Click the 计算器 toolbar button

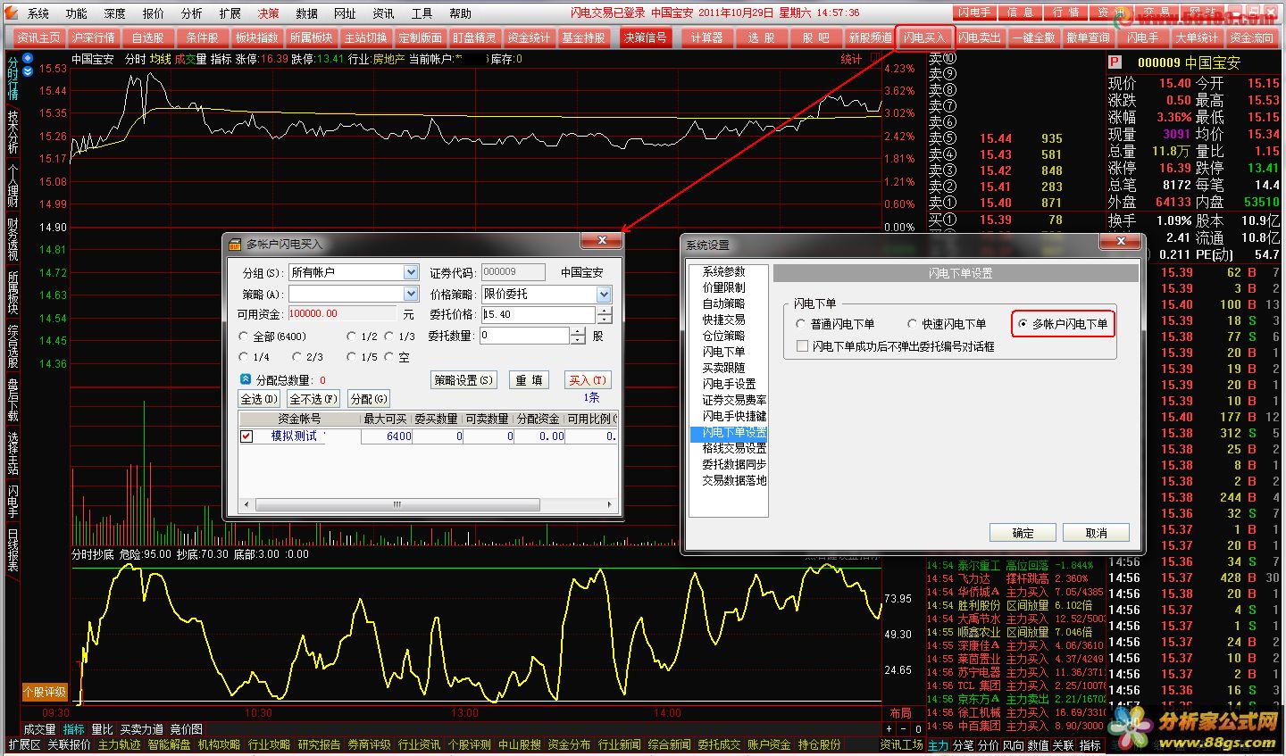pyautogui.click(x=706, y=37)
